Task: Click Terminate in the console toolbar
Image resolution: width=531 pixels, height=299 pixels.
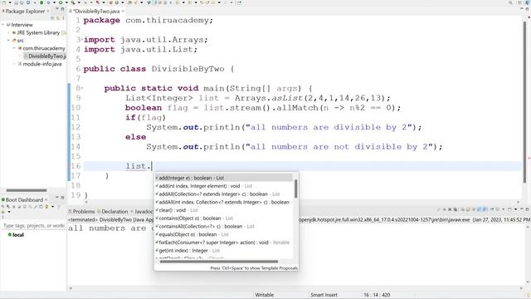Action: tap(445, 209)
